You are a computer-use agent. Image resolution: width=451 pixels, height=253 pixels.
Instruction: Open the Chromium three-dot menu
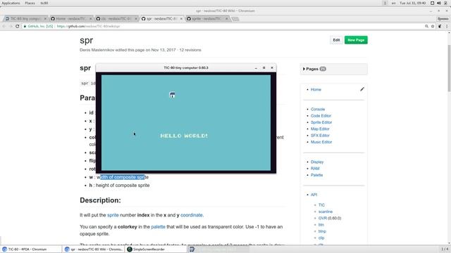[x=447, y=26]
